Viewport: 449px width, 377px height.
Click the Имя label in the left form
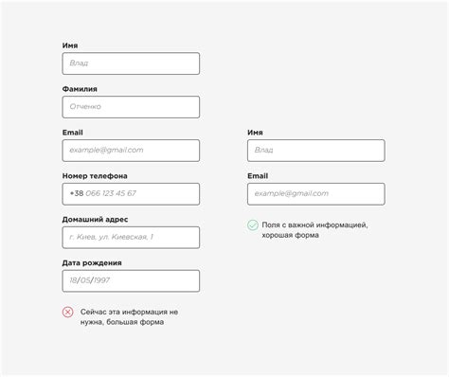pos(70,45)
